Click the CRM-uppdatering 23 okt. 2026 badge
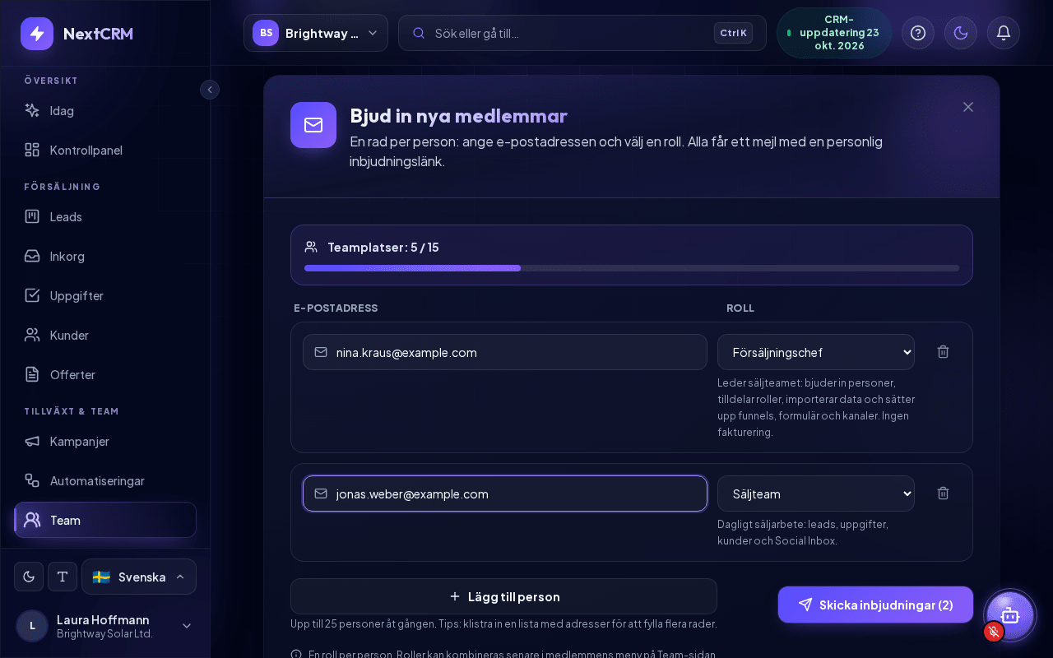Image resolution: width=1053 pixels, height=658 pixels. click(x=834, y=33)
